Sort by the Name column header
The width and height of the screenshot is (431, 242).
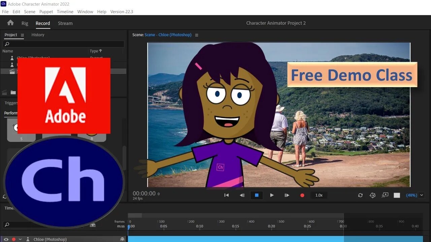pyautogui.click(x=8, y=51)
